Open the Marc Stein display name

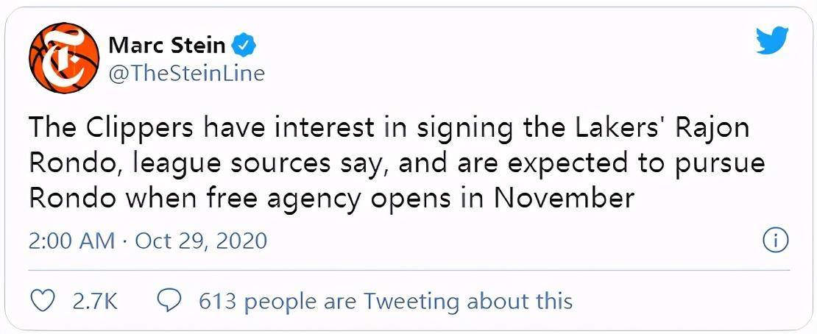tap(167, 46)
